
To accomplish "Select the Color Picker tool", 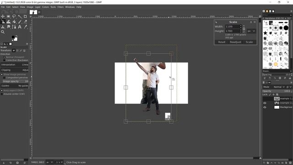I will point(25,27).
